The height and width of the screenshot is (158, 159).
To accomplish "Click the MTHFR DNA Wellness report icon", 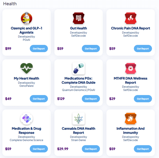I will (x=130, y=68).
